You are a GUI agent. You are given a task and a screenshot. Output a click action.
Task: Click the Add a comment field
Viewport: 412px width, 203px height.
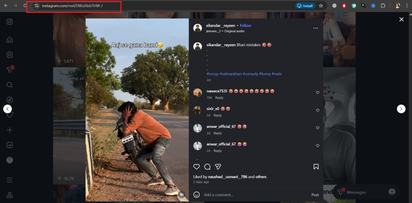[x=256, y=195]
